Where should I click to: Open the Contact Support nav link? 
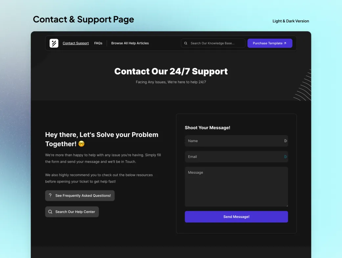76,43
